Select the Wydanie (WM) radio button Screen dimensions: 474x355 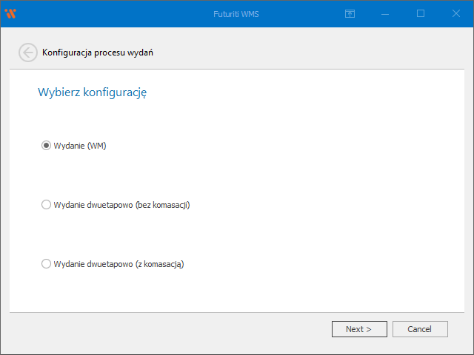(x=46, y=146)
